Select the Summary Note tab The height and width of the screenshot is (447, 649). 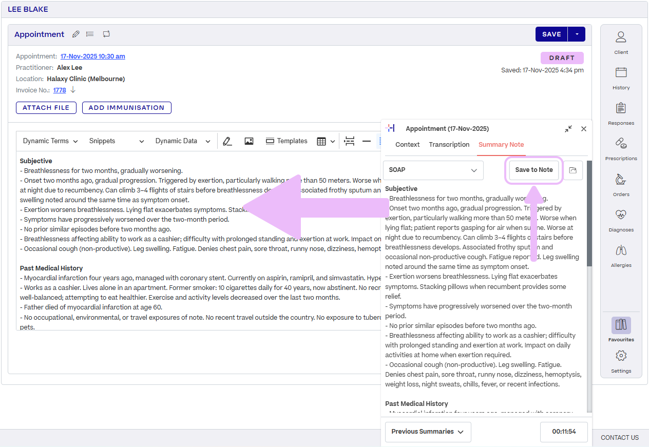[x=501, y=145]
